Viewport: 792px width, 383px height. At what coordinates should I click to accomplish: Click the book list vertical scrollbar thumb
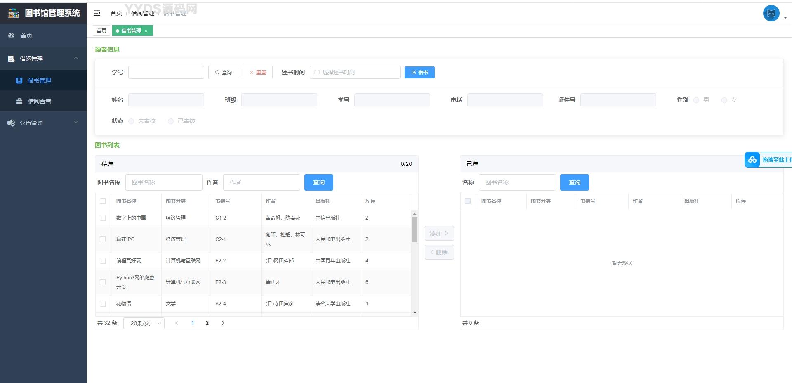(x=415, y=229)
